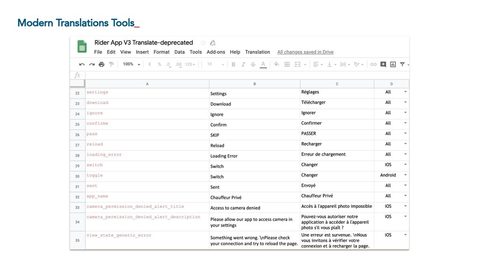Image resolution: width=479 pixels, height=269 pixels.
Task: Insert a comment using toolbar icon
Action: (x=383, y=64)
